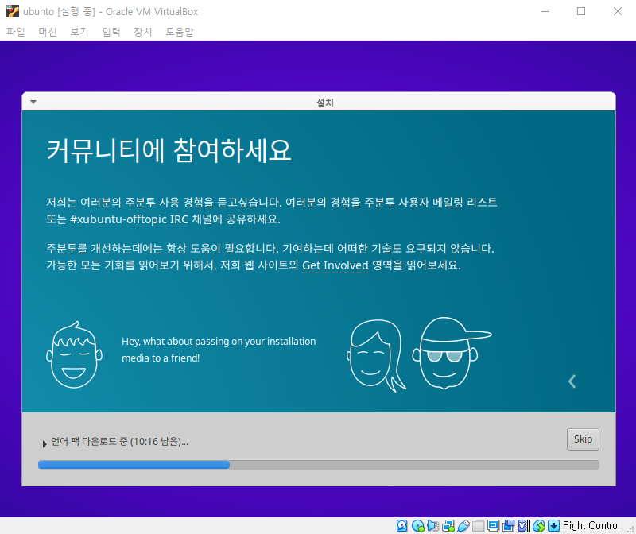Open the 도움말 menu
Image resolution: width=636 pixels, height=534 pixels.
pos(180,32)
